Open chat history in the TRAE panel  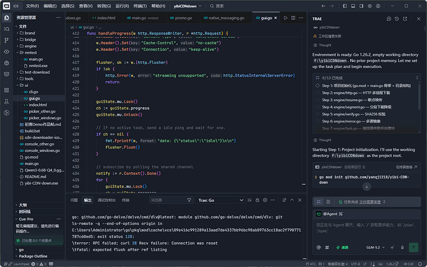click(397, 19)
